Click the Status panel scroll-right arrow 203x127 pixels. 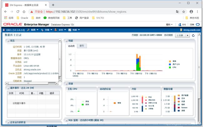57,84
